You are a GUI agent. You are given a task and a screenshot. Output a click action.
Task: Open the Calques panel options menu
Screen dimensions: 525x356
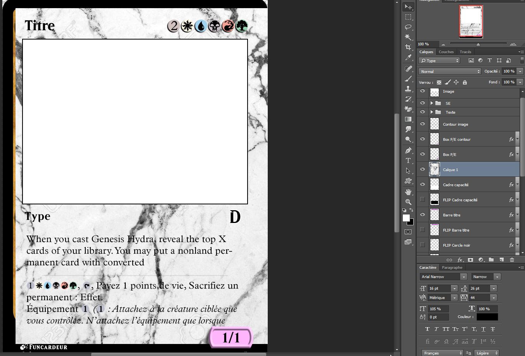click(x=521, y=52)
